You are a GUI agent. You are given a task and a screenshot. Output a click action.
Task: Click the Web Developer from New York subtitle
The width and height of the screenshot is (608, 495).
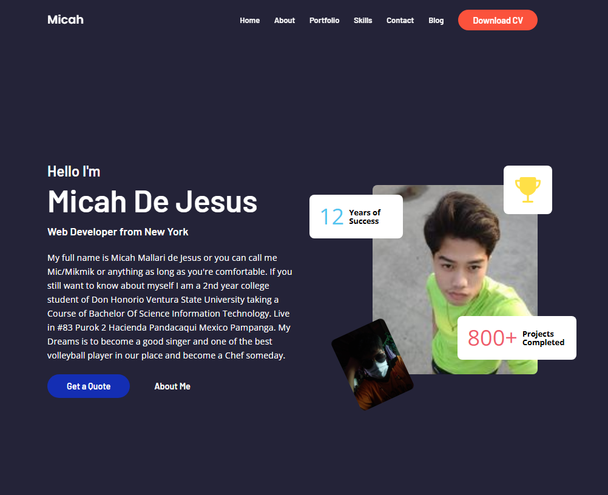tap(118, 232)
